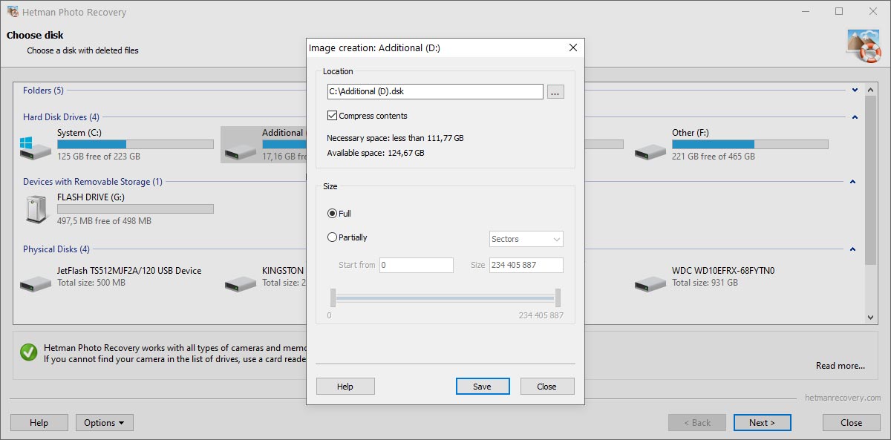Open the hetmanrecovery.com link
This screenshot has height=440, width=891.
[x=843, y=398]
